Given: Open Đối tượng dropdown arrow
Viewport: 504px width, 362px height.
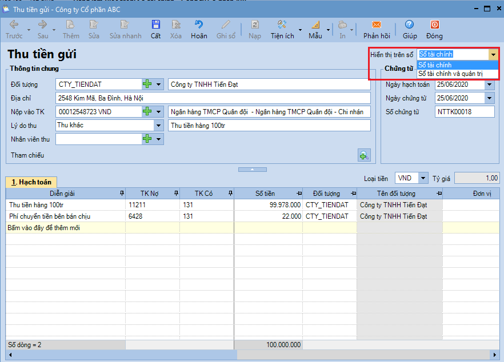Looking at the screenshot, I should (x=158, y=84).
